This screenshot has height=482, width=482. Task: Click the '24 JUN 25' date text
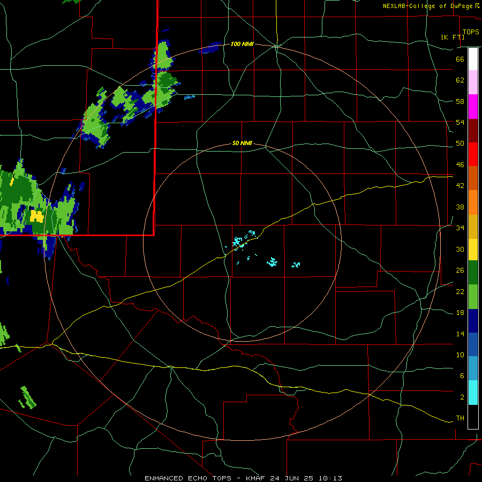pyautogui.click(x=291, y=478)
